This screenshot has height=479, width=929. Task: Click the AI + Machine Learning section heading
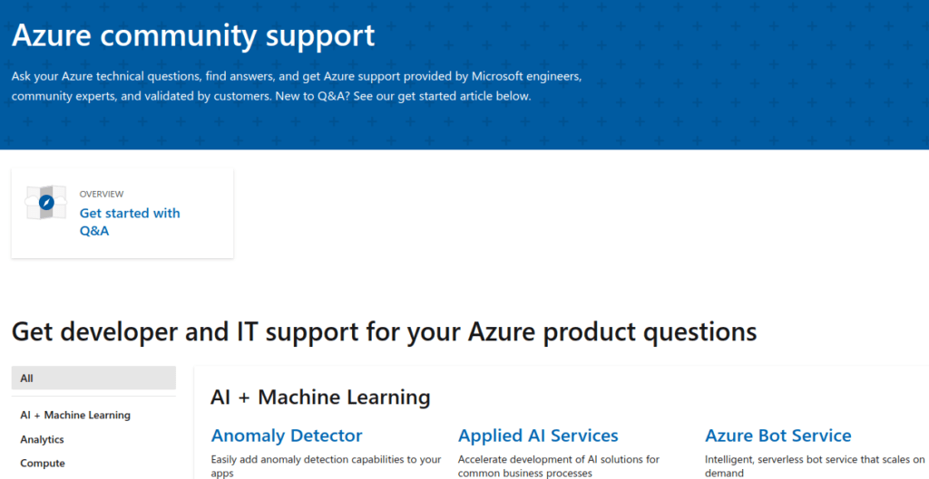320,398
